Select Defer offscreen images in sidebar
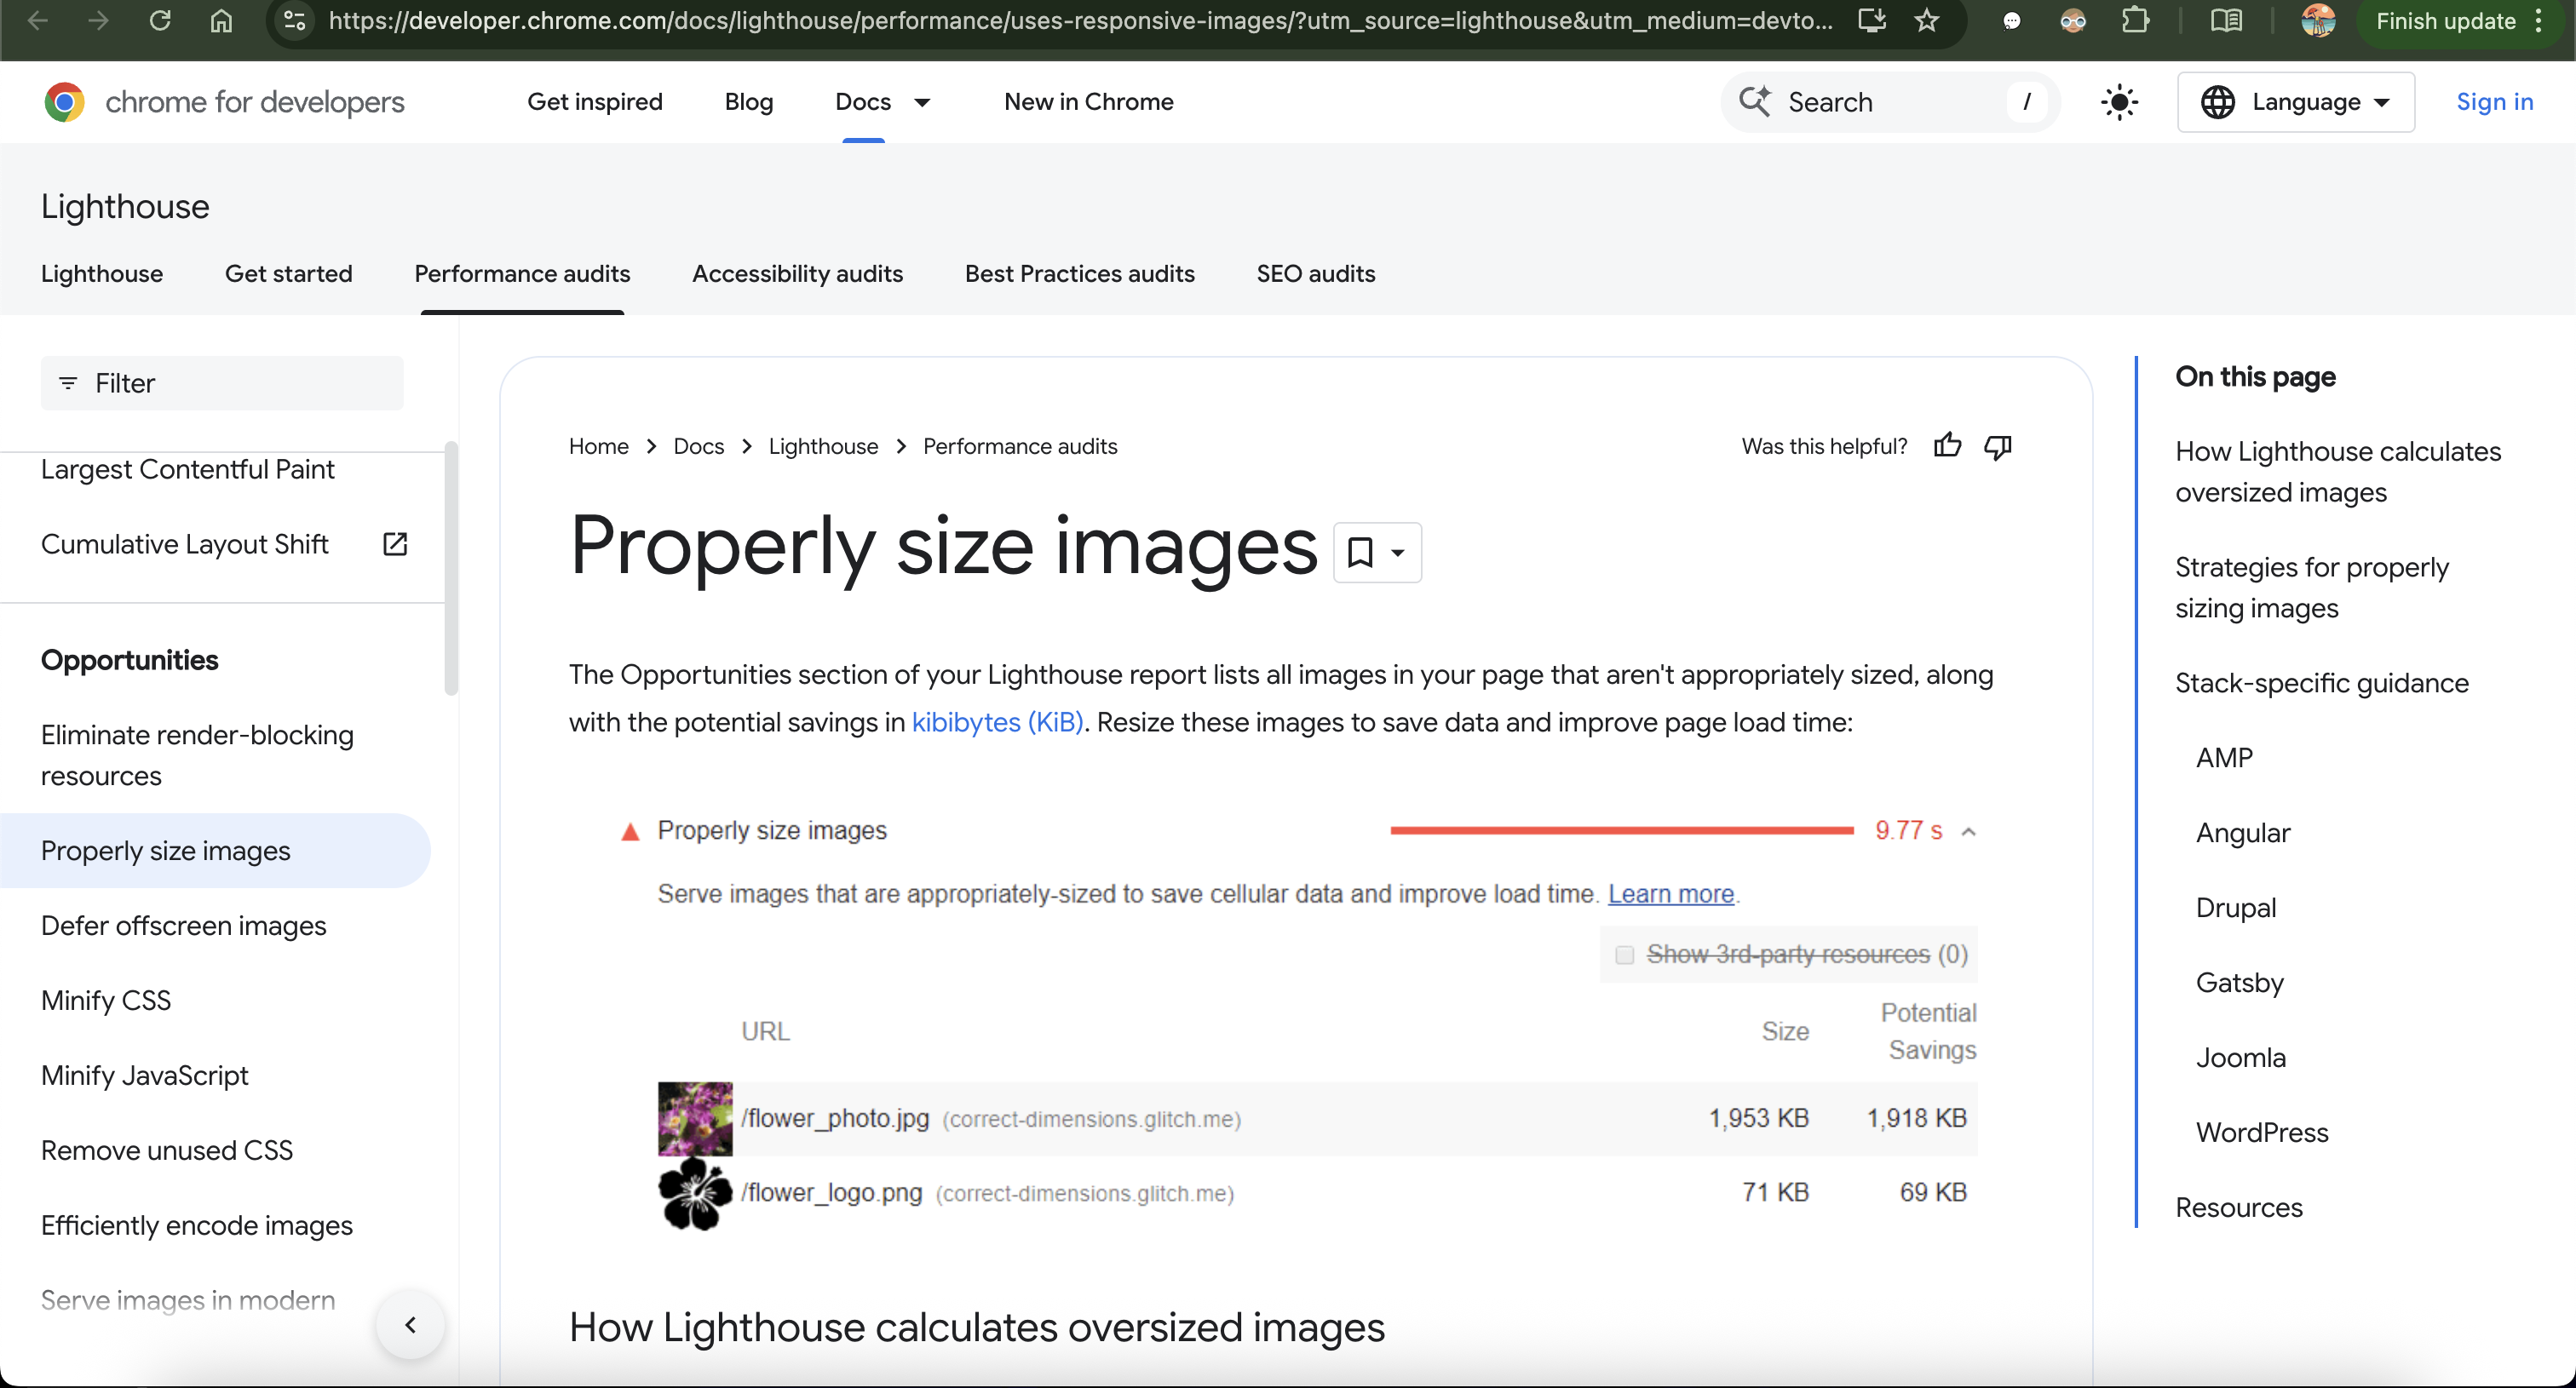Screen dimensions: 2576x1388 tap(184, 926)
